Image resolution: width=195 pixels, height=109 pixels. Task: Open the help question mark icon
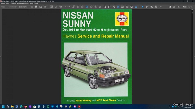tap(174, 7)
